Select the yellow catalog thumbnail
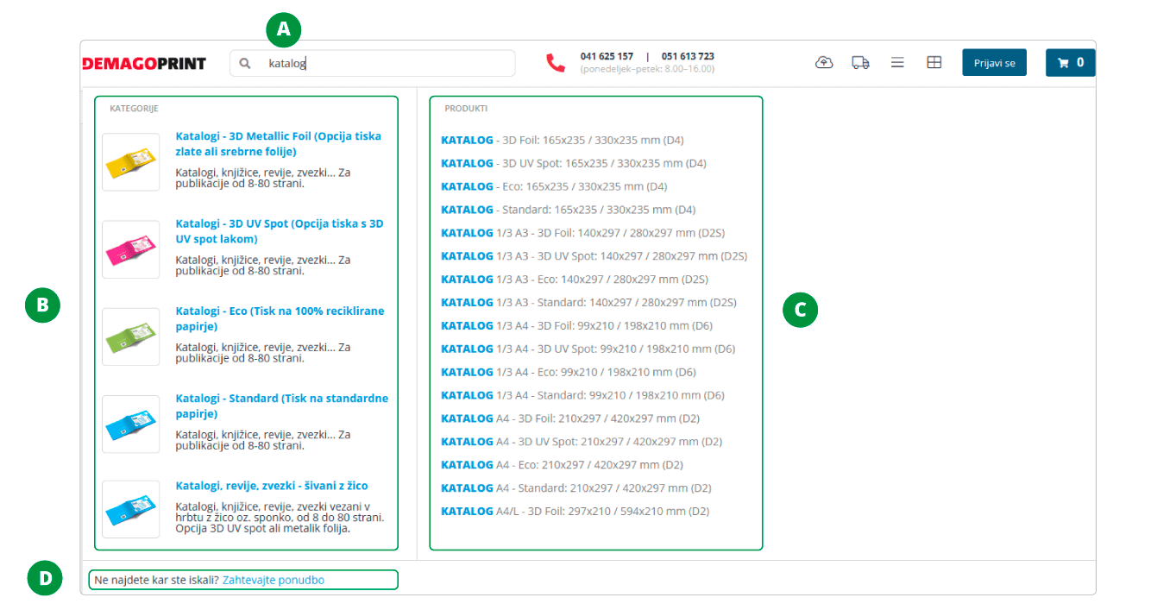1176x610 pixels. point(130,162)
